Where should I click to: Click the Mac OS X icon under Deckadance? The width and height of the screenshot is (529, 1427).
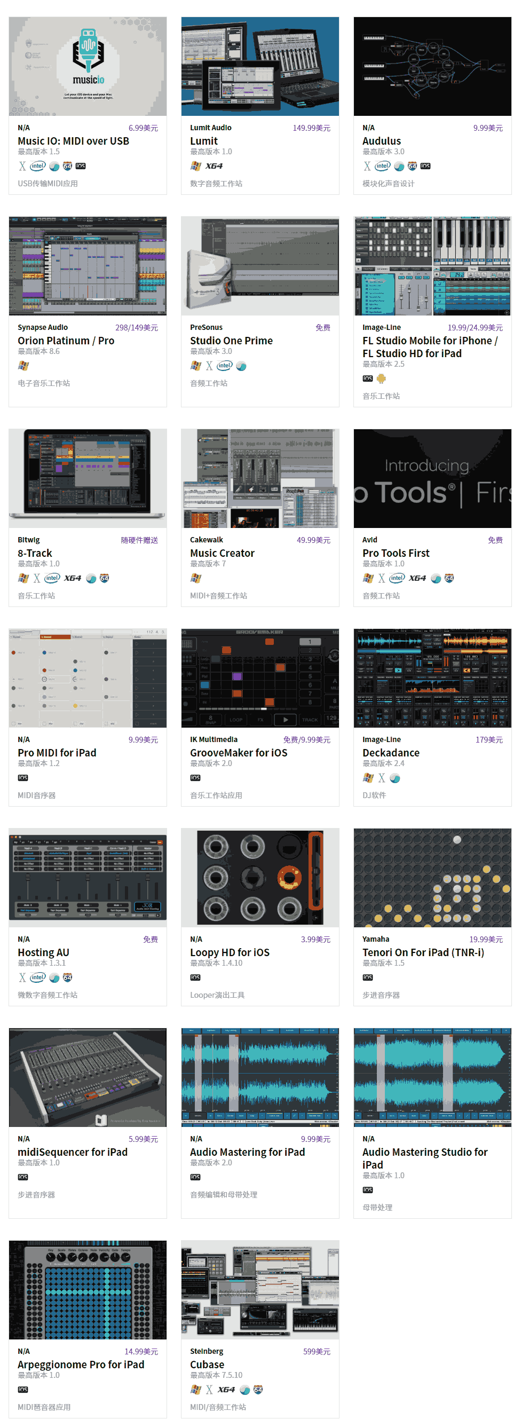pyautogui.click(x=382, y=778)
